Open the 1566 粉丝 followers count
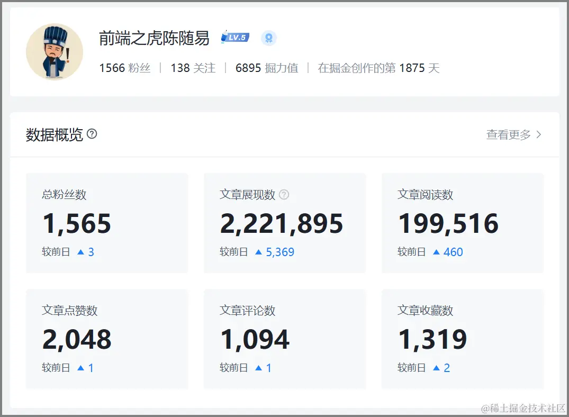This screenshot has width=569, height=417. [125, 68]
